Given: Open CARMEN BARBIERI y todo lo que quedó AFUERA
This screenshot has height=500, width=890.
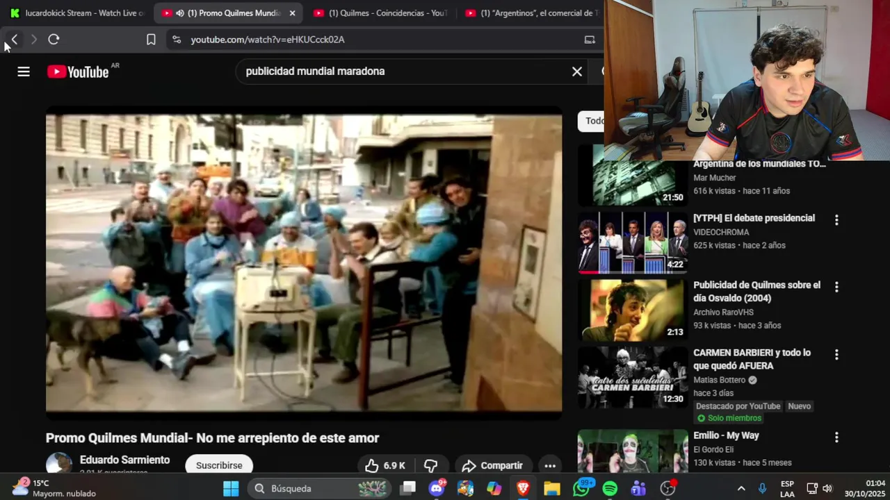Looking at the screenshot, I should (x=752, y=359).
